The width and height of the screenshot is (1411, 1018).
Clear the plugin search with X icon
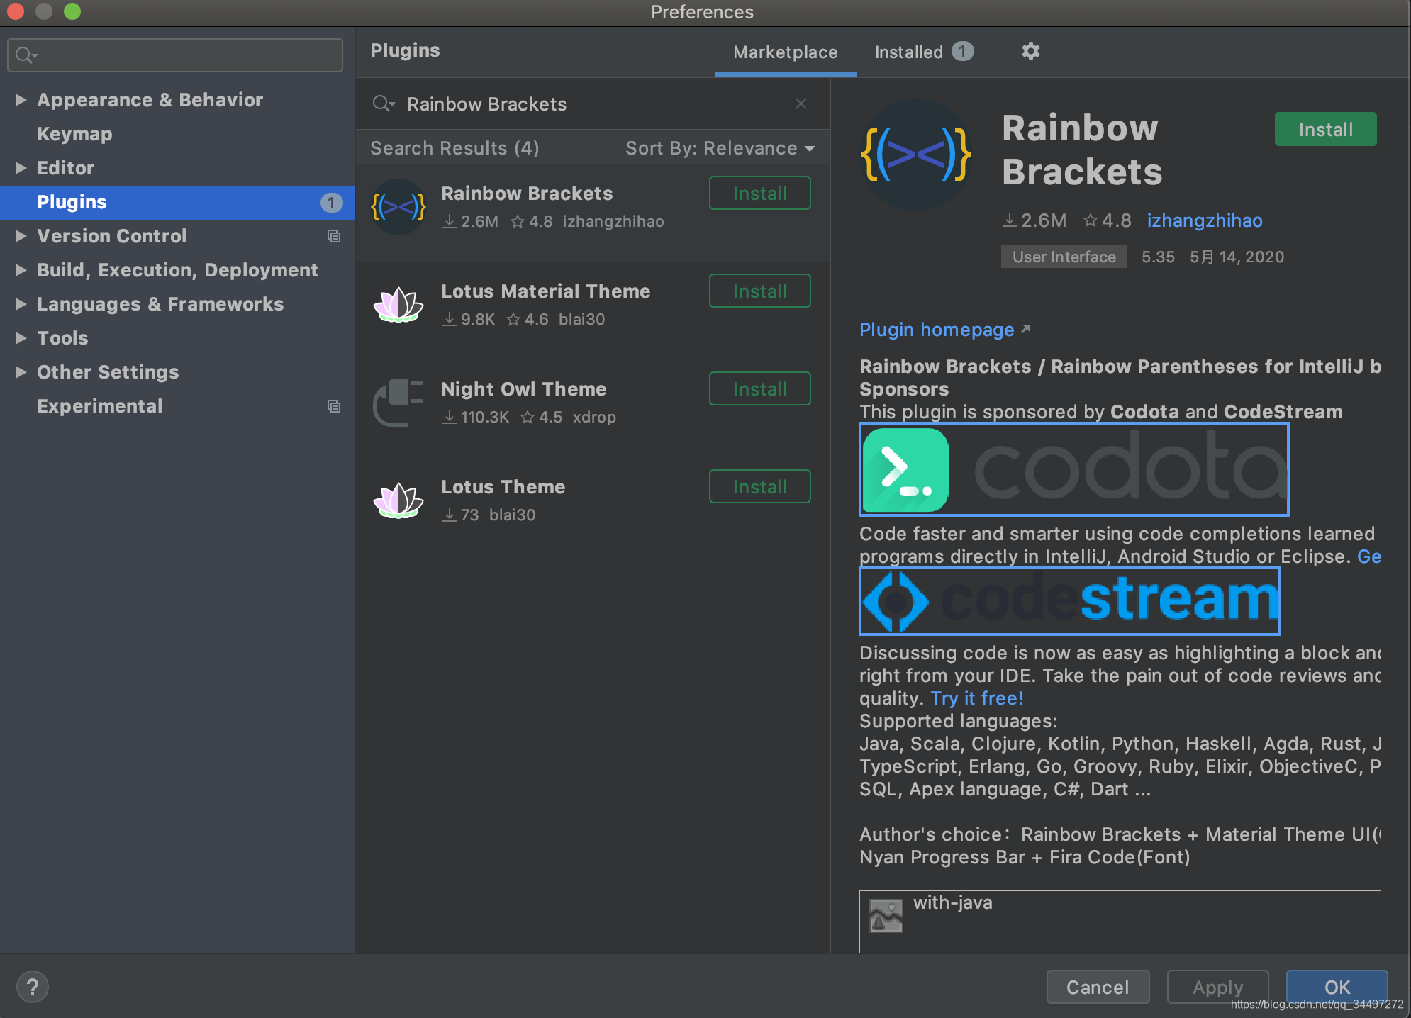[x=801, y=104]
